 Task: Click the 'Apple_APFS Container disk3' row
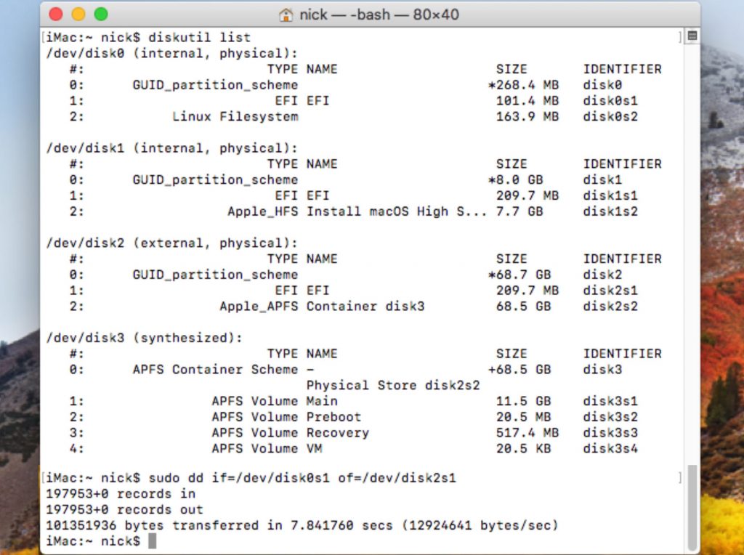tap(322, 307)
